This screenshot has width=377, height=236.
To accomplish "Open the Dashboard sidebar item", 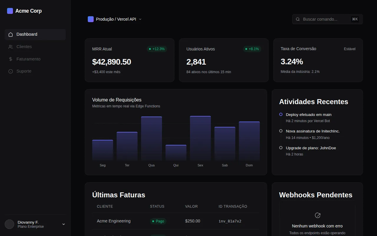I will [35, 35].
